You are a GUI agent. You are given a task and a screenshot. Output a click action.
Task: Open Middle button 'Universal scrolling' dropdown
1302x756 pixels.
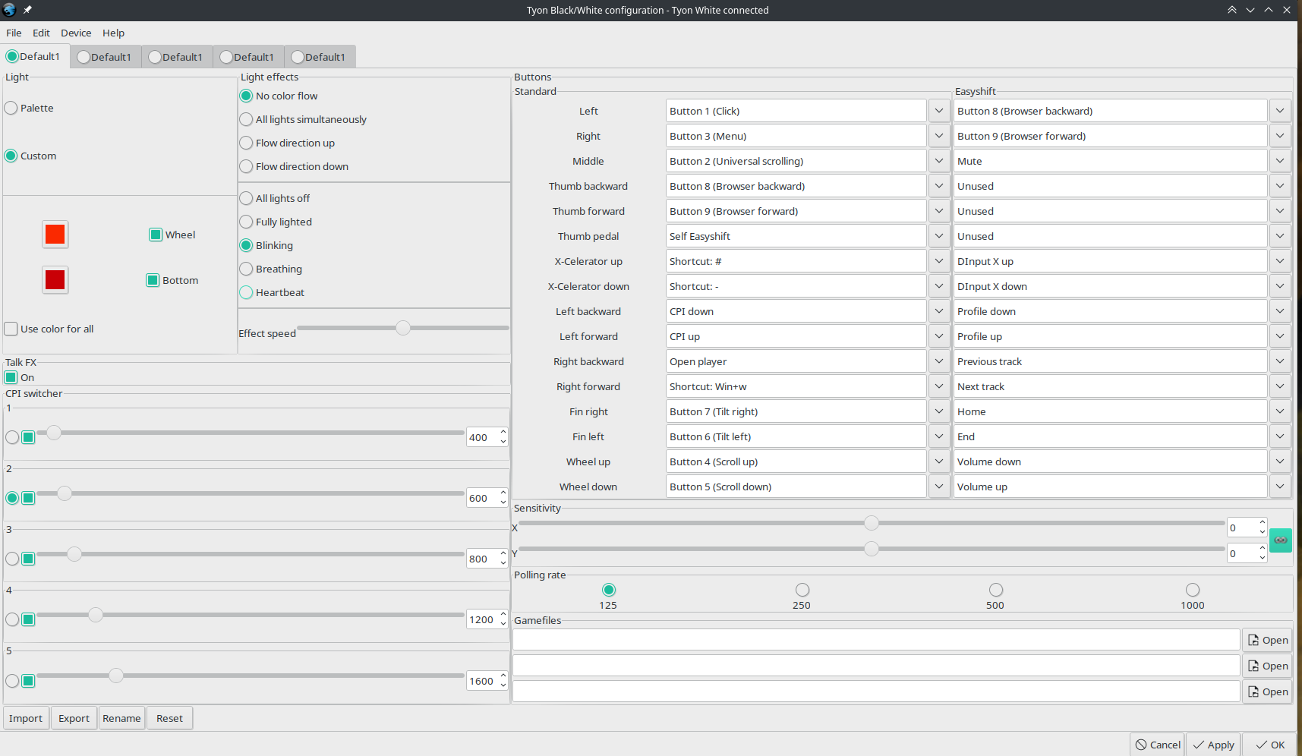pyautogui.click(x=939, y=161)
